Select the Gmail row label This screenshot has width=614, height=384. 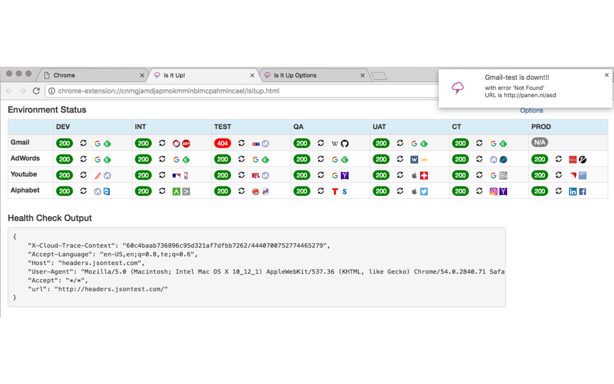tap(20, 142)
